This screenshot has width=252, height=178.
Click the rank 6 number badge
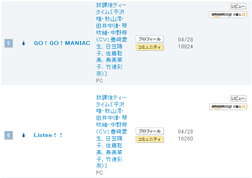pos(9,135)
